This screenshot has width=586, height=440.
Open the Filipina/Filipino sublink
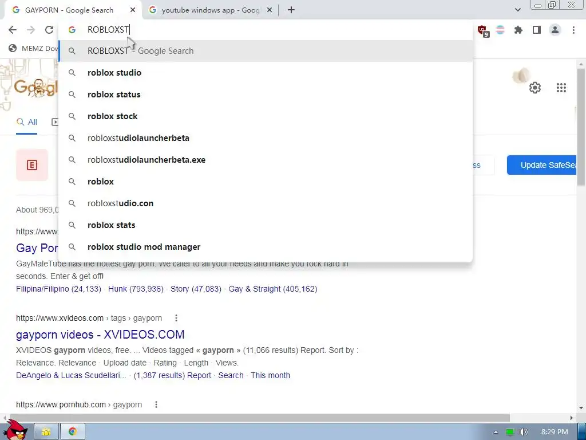(x=59, y=289)
